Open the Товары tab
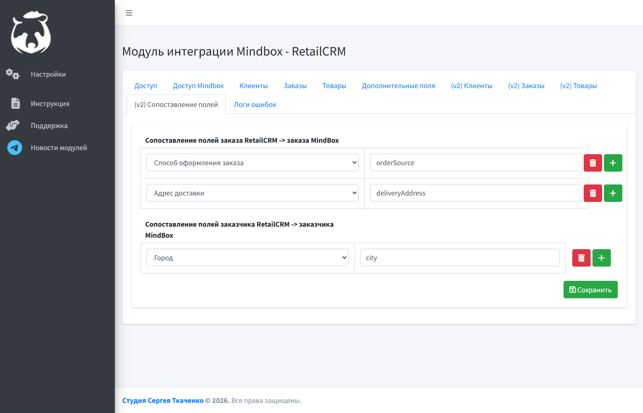Screen dimensions: 643x413 [x=334, y=86]
